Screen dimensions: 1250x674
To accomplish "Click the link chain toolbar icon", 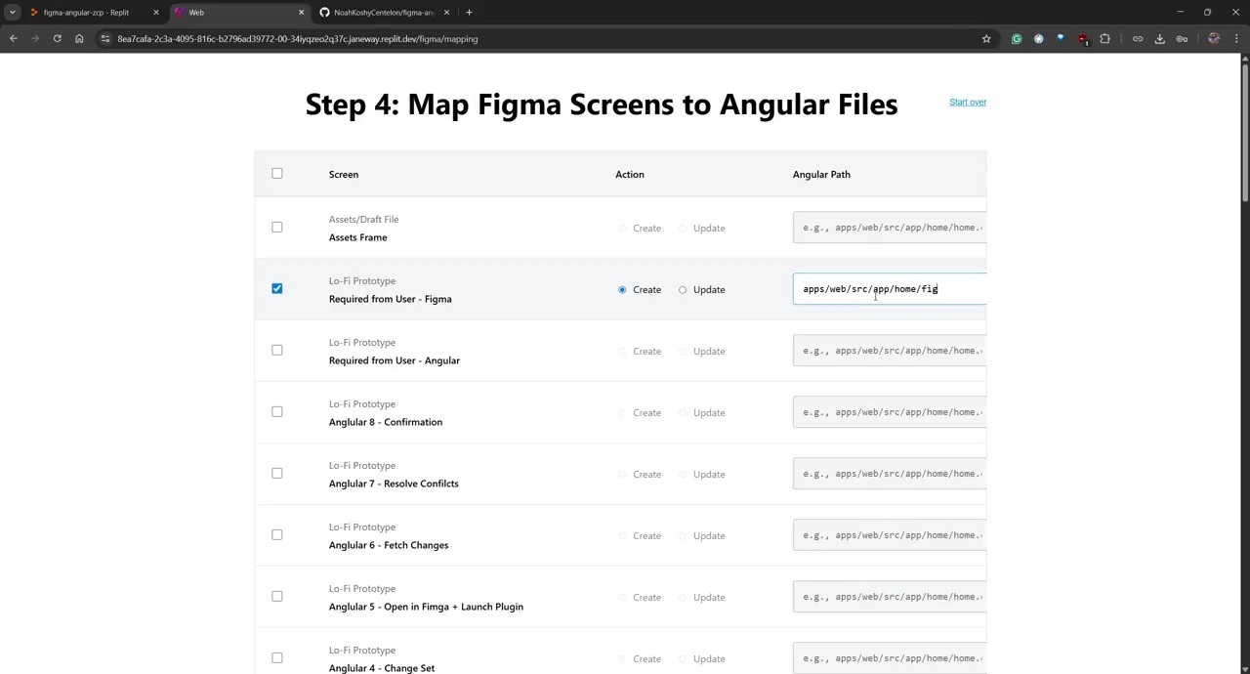I will [1138, 39].
